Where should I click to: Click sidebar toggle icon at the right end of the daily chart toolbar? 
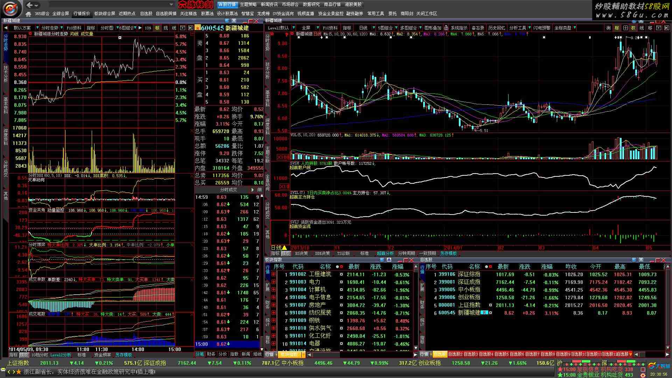[667, 28]
